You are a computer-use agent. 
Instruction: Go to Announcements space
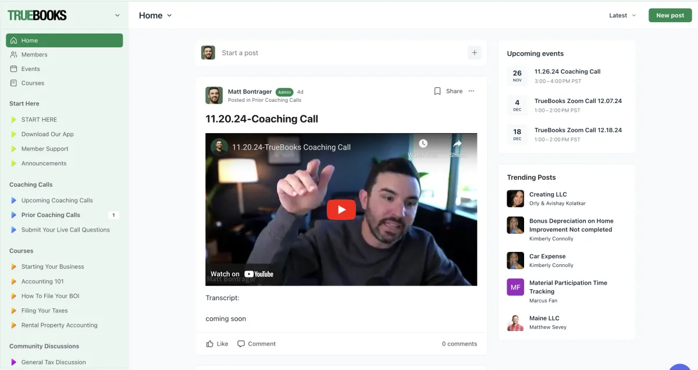coord(44,163)
